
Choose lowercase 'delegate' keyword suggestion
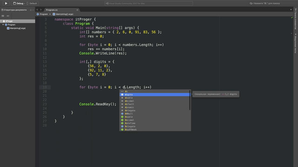(x=155, y=110)
